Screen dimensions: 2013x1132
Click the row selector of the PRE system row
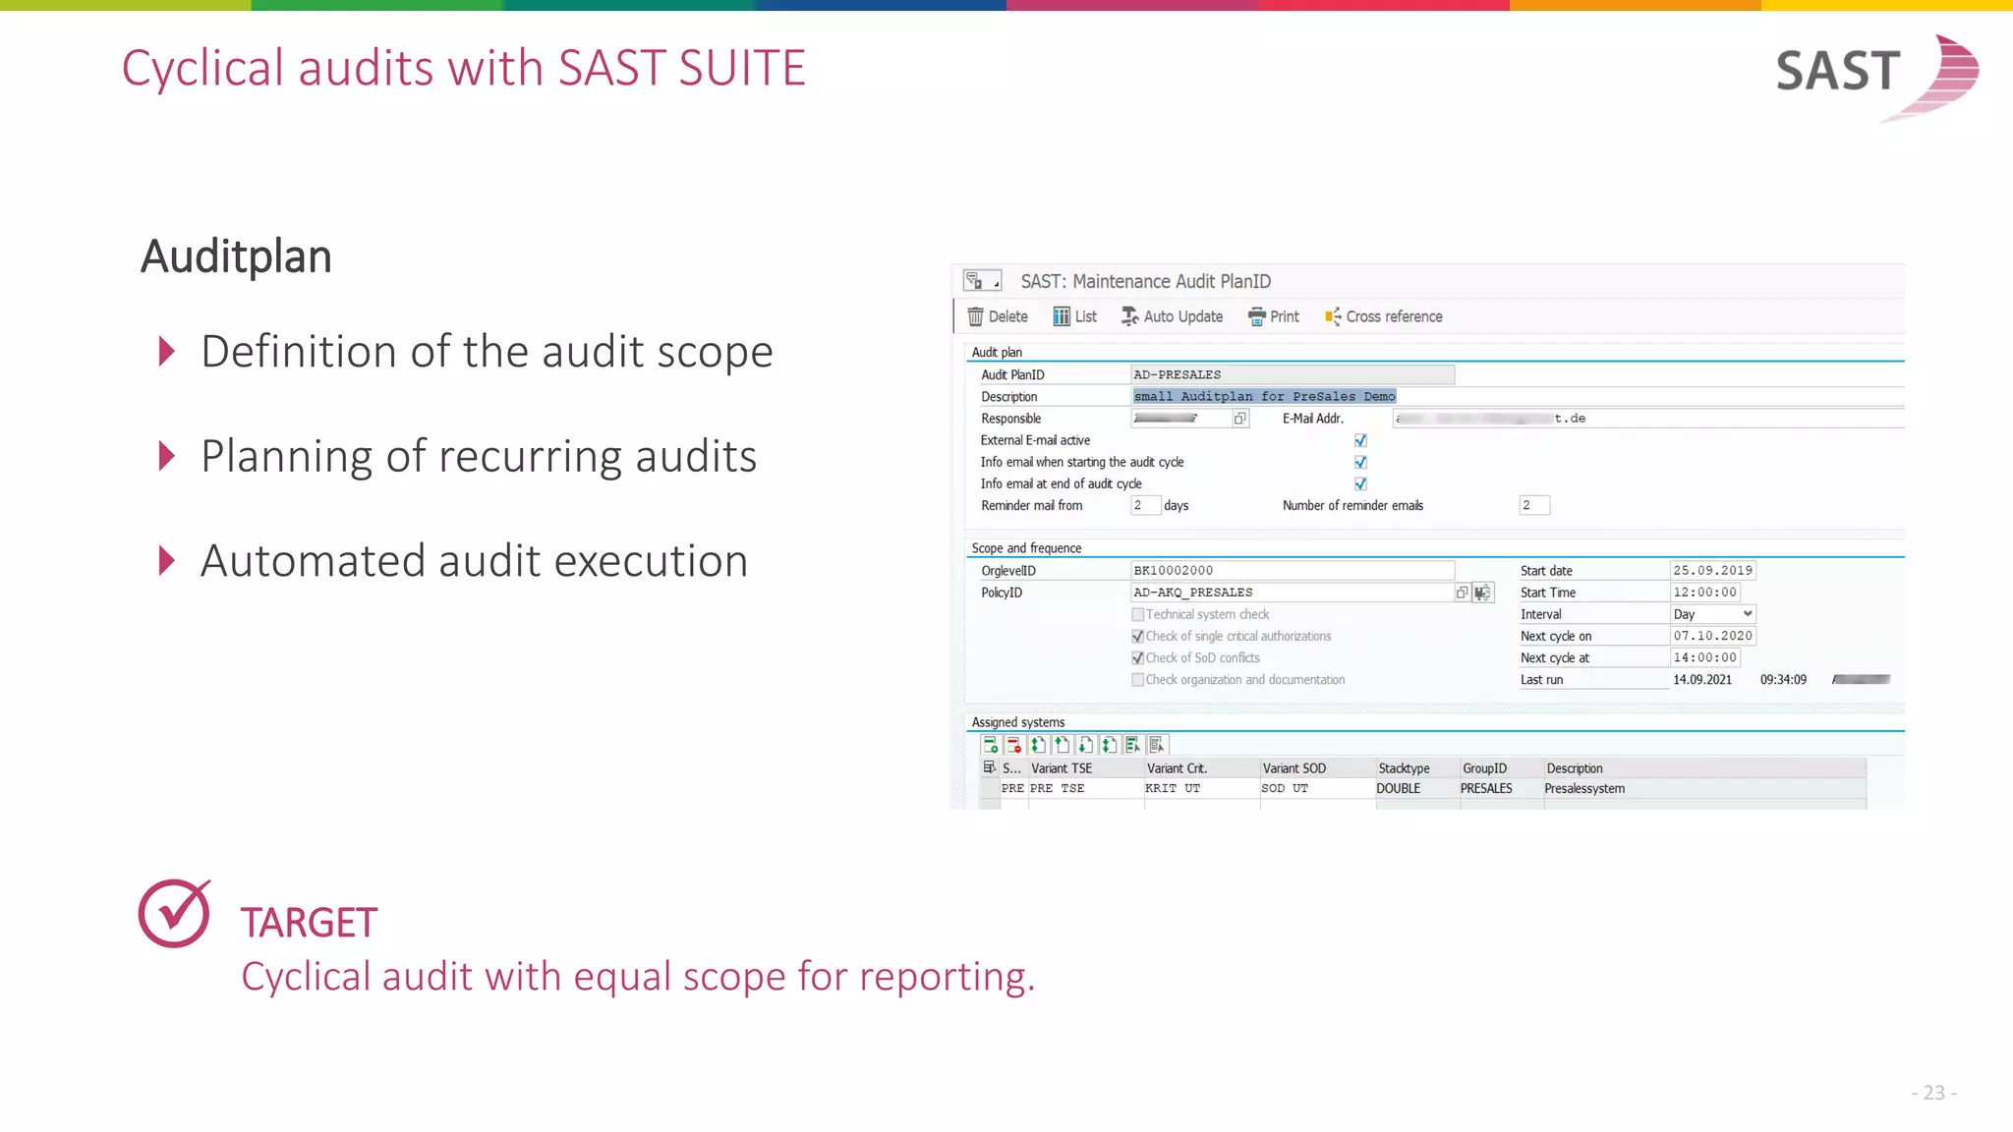click(990, 788)
